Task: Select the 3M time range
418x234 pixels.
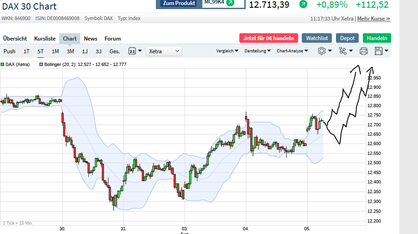Action: [70, 51]
